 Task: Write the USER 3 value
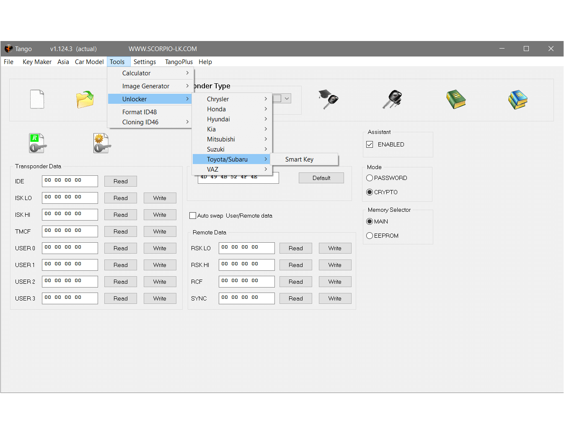pyautogui.click(x=160, y=298)
